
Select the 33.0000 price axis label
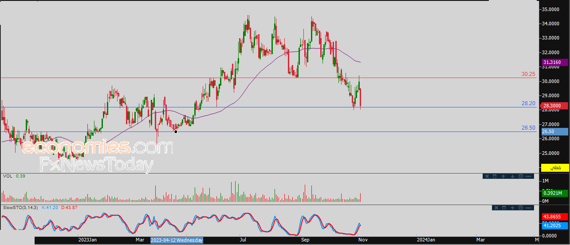[550, 38]
